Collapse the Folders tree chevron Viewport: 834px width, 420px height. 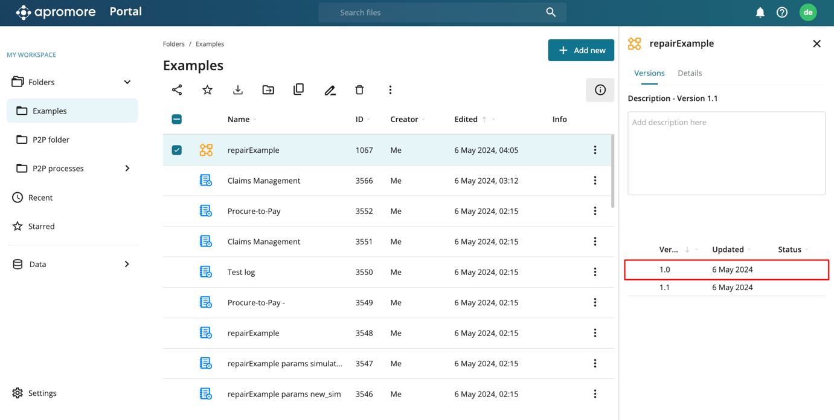click(x=127, y=82)
